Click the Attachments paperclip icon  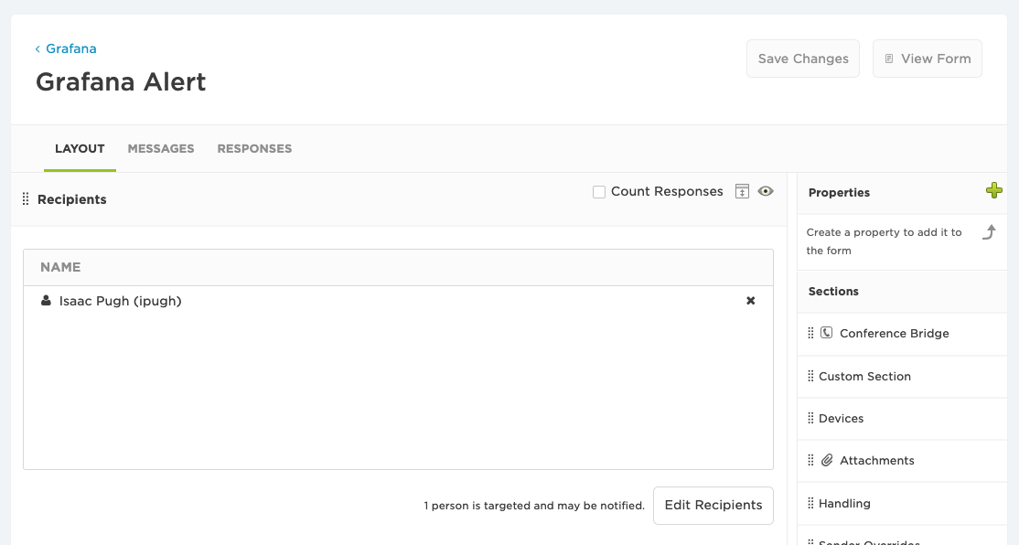(827, 460)
